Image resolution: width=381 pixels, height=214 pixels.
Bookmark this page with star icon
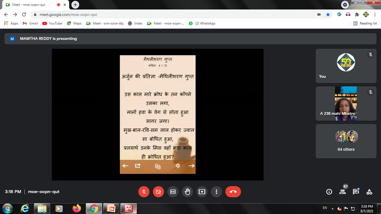tap(328, 14)
